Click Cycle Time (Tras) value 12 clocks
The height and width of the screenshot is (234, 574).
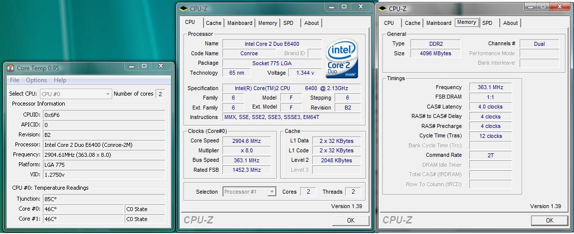tap(491, 136)
